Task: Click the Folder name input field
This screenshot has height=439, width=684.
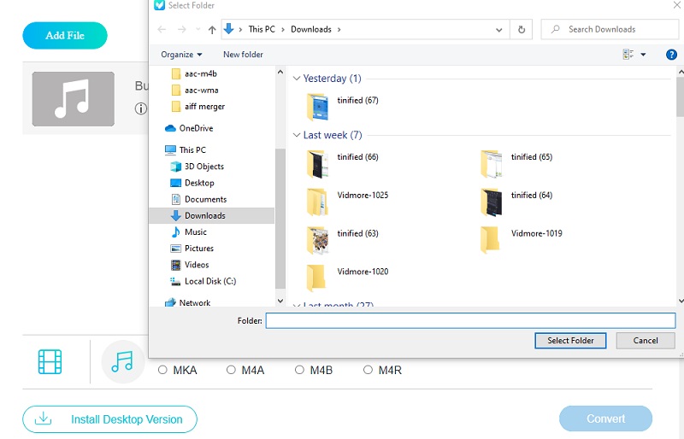Action: (x=470, y=321)
